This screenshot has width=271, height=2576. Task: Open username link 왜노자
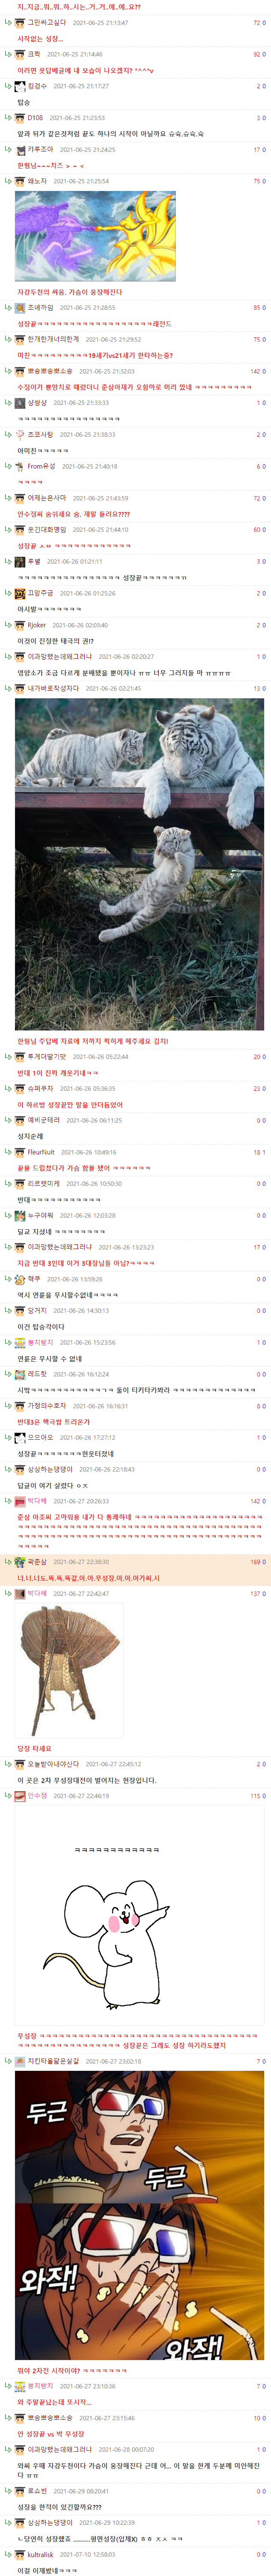tap(37, 181)
